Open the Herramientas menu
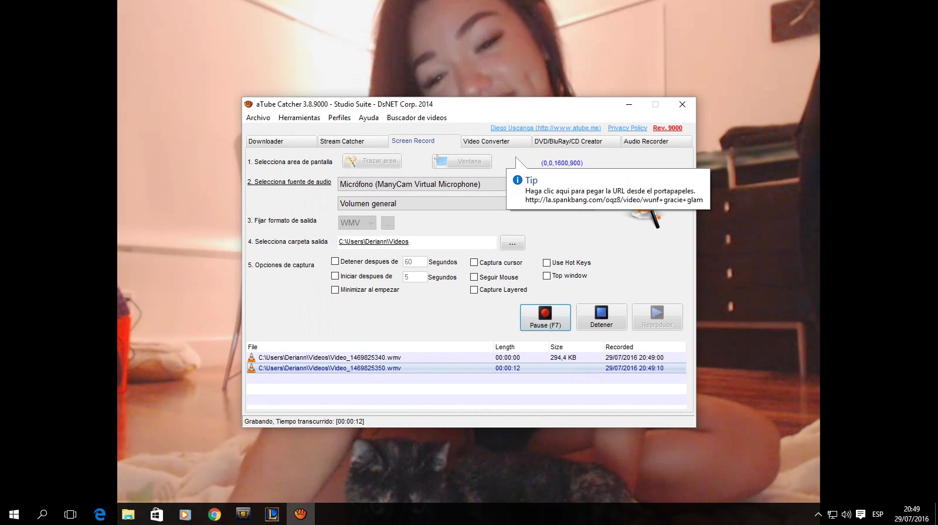938x525 pixels. point(299,118)
